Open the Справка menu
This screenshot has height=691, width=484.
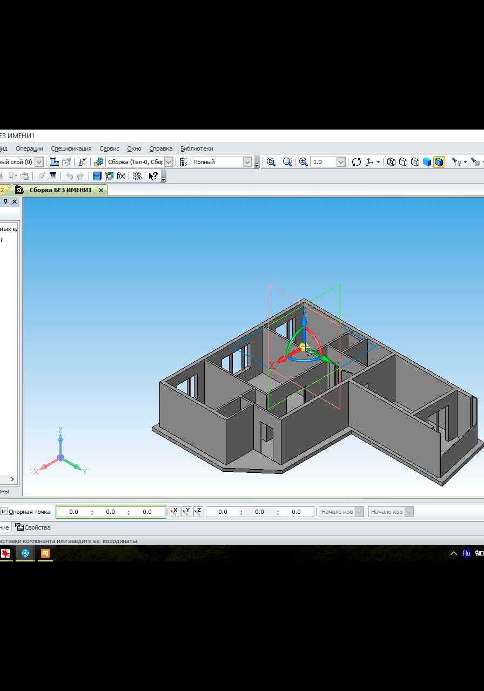[161, 148]
